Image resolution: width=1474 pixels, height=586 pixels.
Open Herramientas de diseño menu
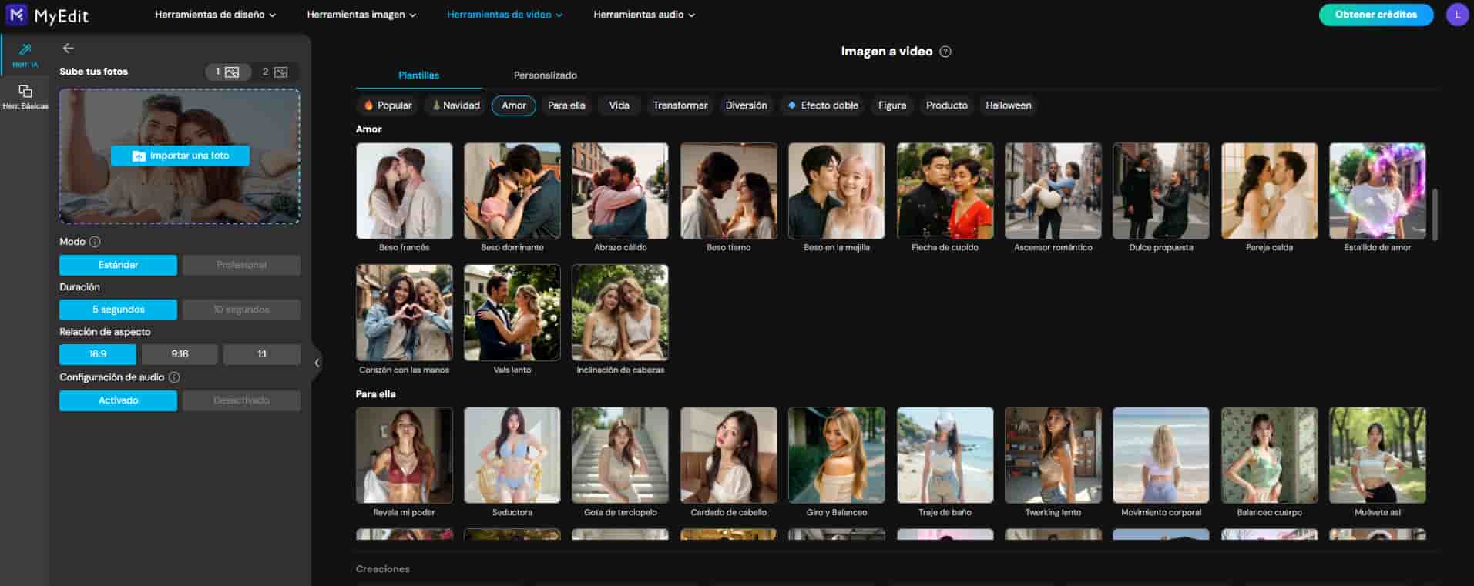(215, 15)
